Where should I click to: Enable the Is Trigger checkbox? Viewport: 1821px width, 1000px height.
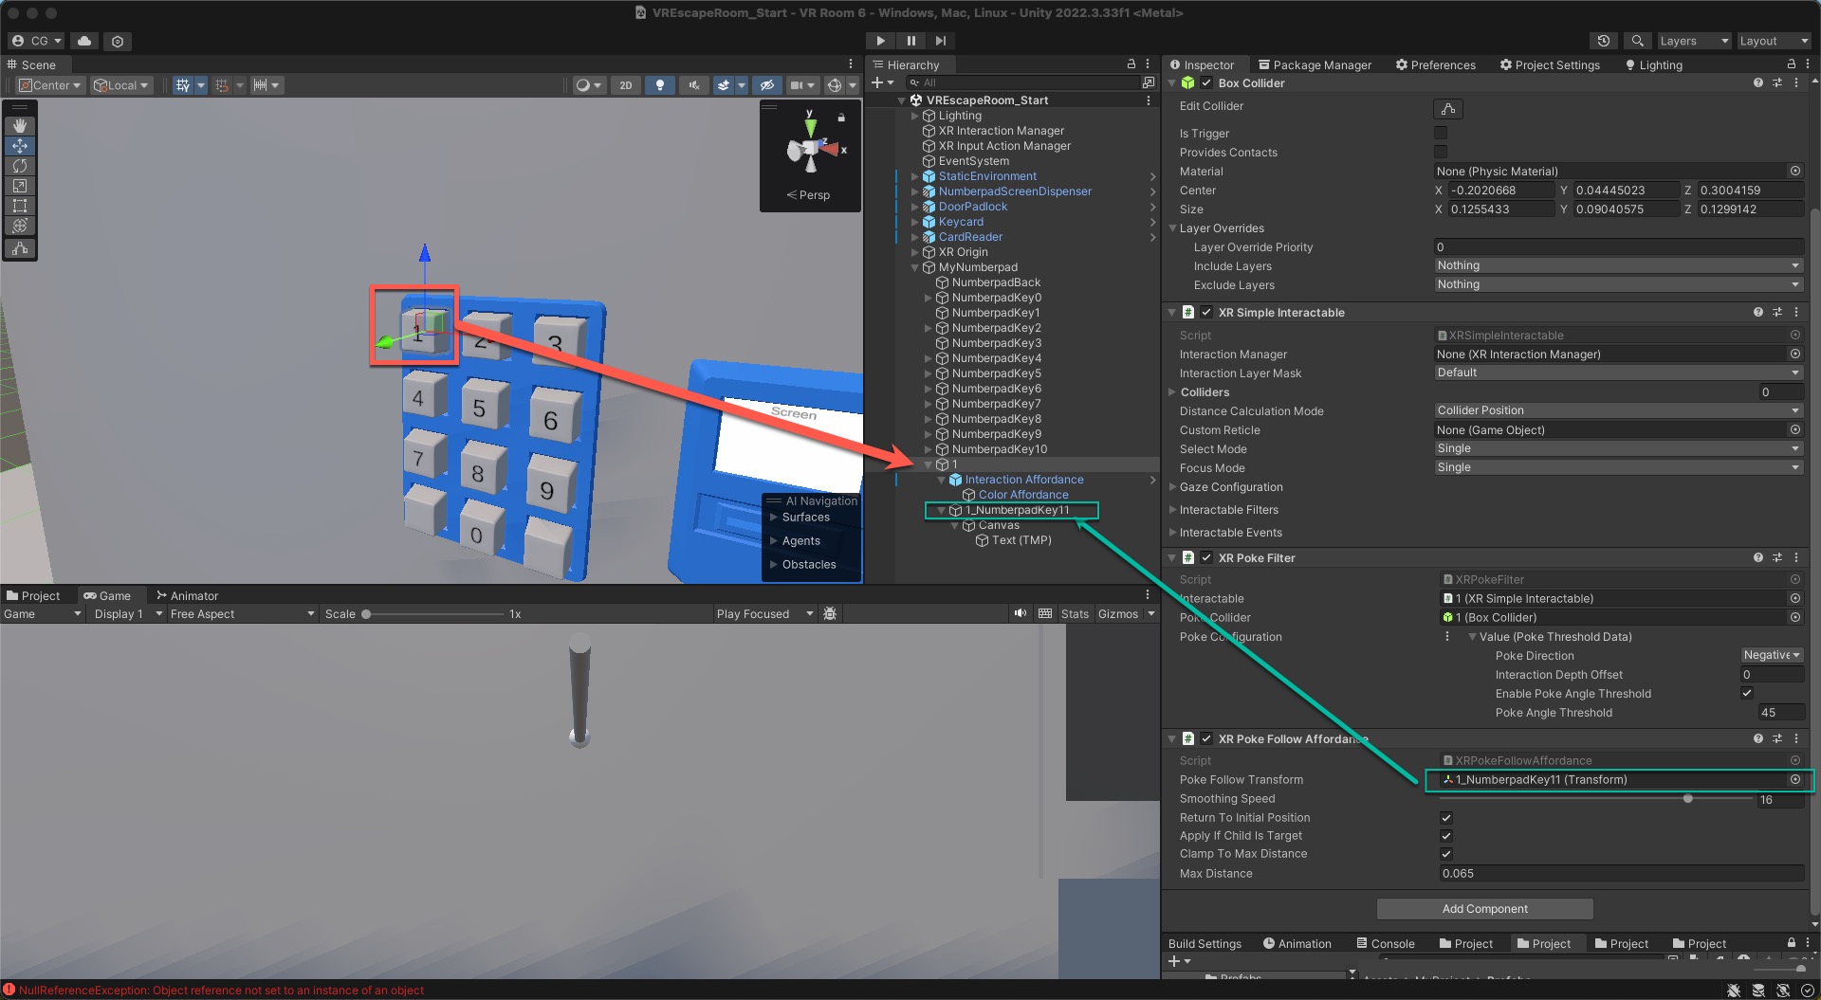1441,133
